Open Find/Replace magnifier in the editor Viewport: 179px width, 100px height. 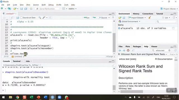40,17
